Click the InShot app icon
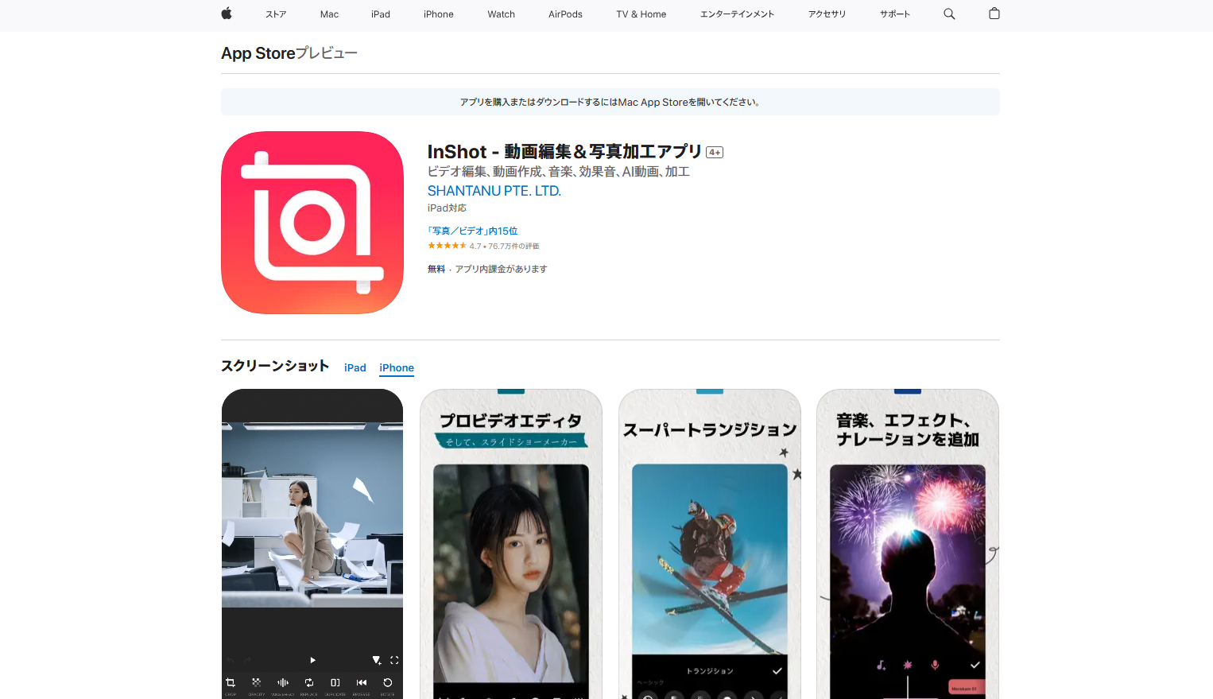 312,223
